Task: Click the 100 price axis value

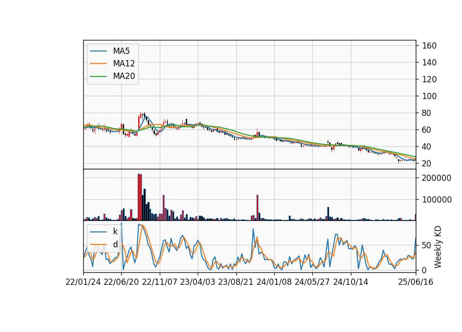Action: pos(429,96)
